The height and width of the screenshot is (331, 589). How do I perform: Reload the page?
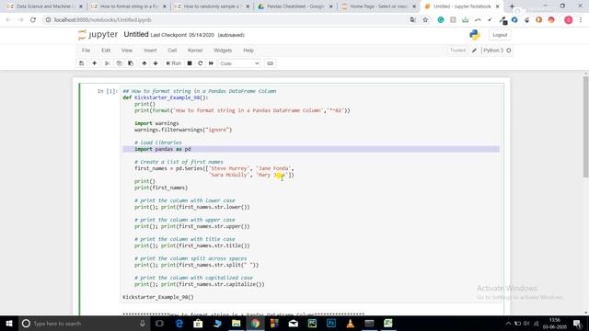[33, 20]
